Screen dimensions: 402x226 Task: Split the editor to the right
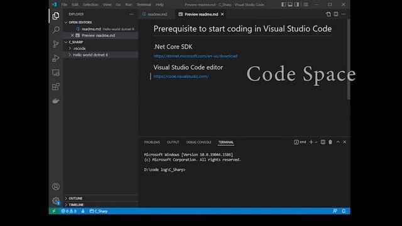pyautogui.click(x=336, y=14)
